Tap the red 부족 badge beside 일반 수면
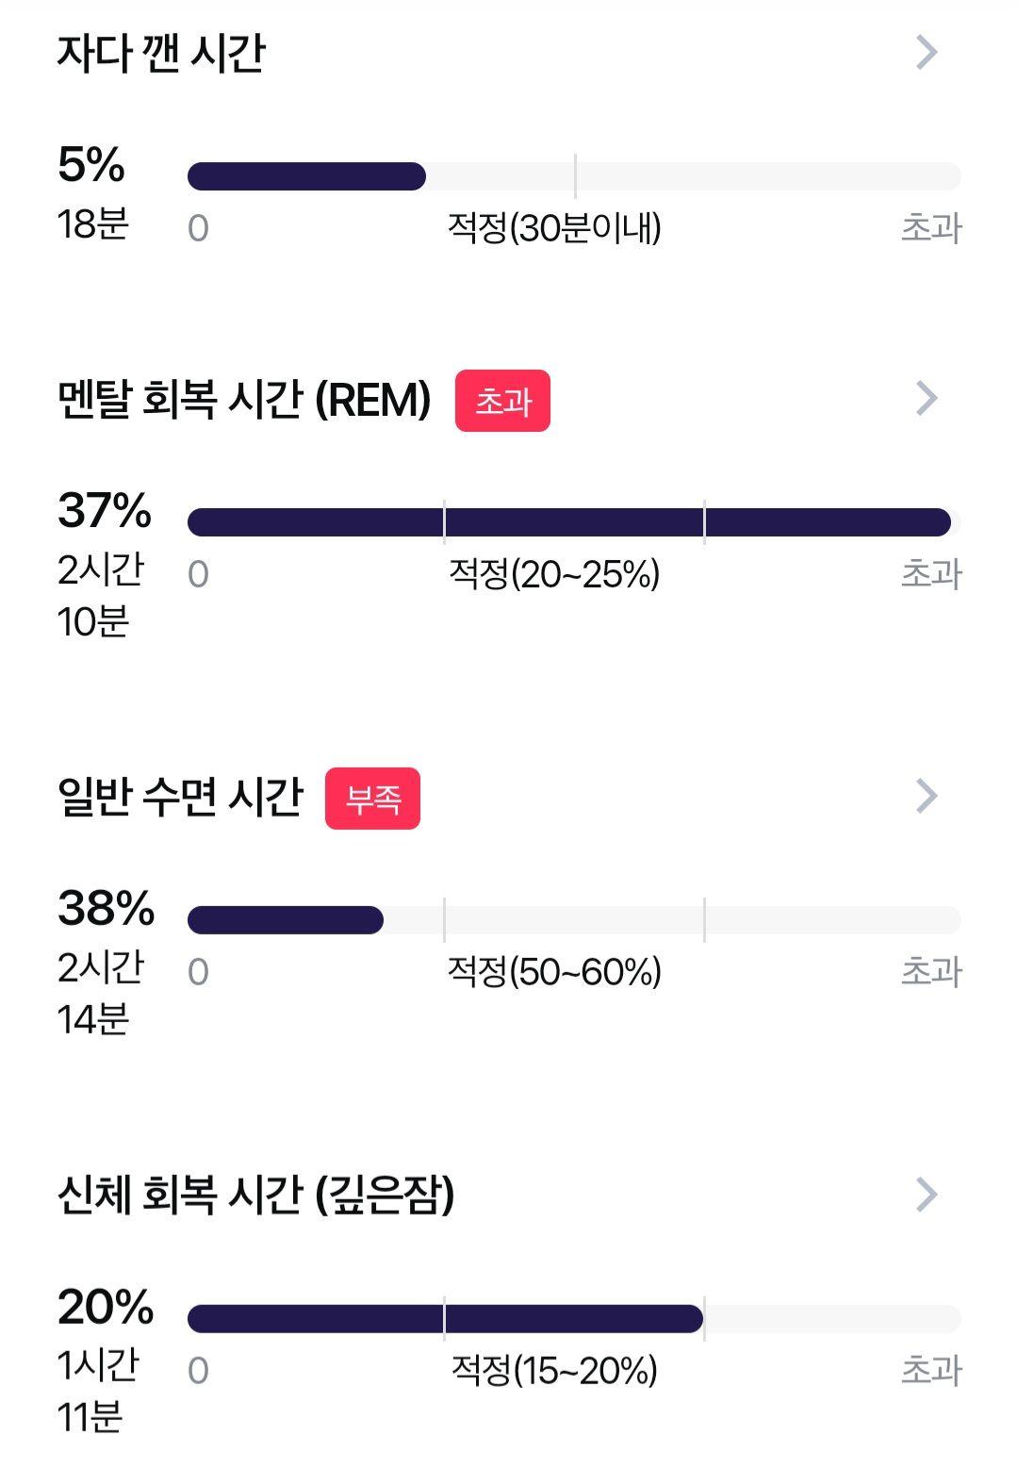The width and height of the screenshot is (1018, 1469). [x=372, y=799]
